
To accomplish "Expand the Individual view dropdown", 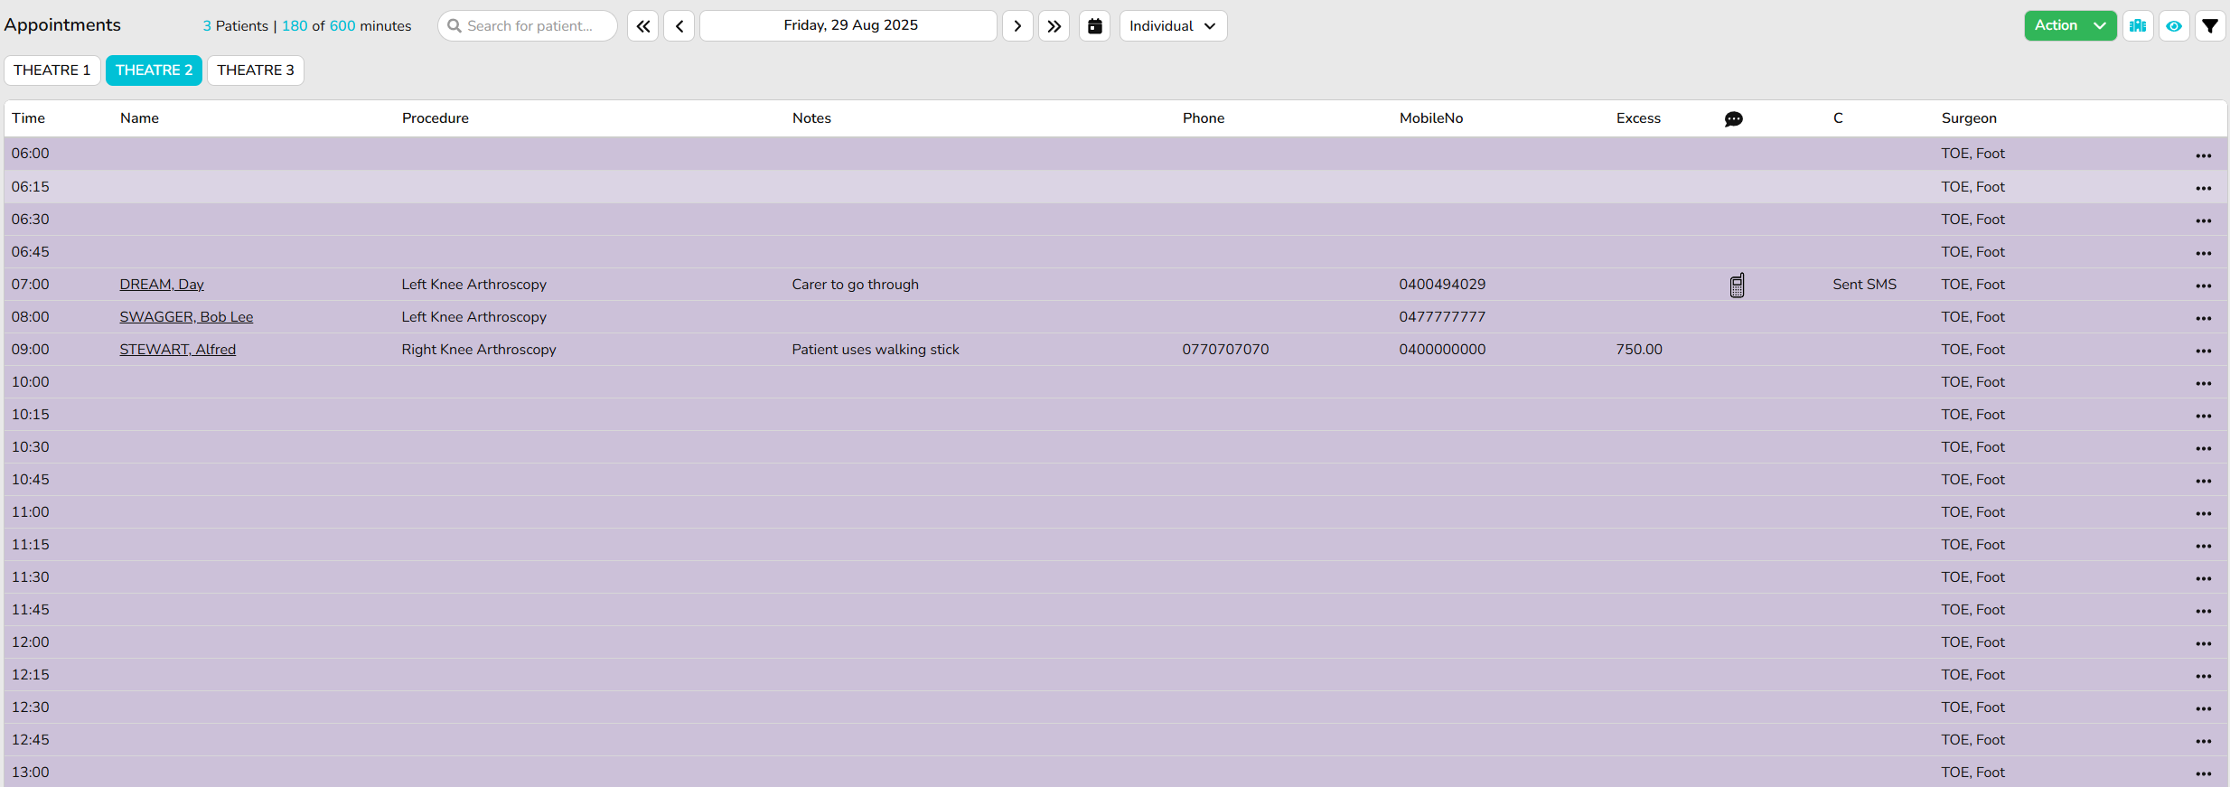I will tap(1173, 26).
